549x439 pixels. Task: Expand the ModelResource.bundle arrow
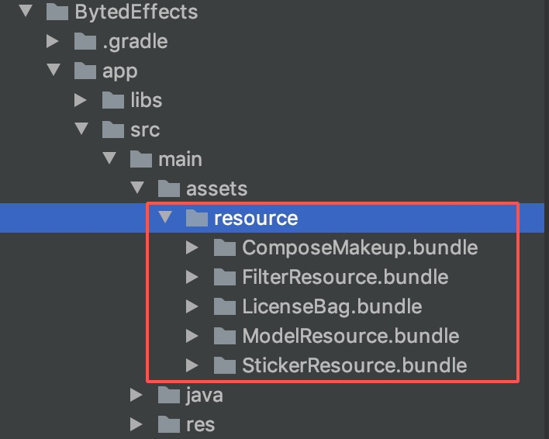(x=192, y=336)
